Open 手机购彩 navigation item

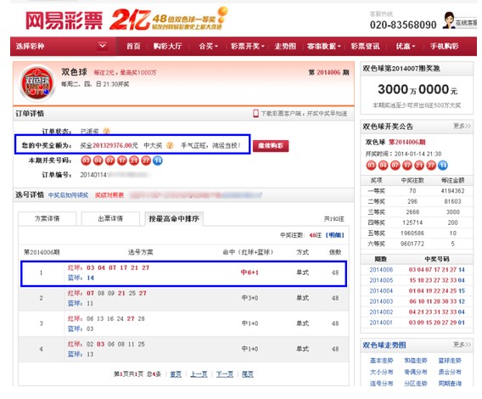[445, 46]
